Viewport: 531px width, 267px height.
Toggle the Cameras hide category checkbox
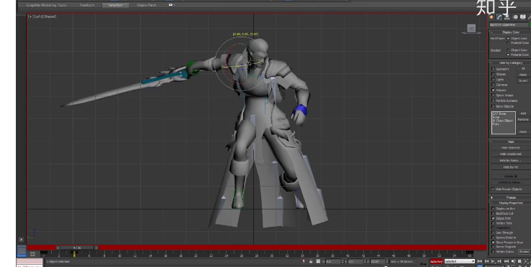point(493,85)
